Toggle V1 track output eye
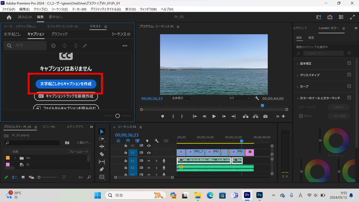Screen dimensions: 359x202 tap(149, 153)
